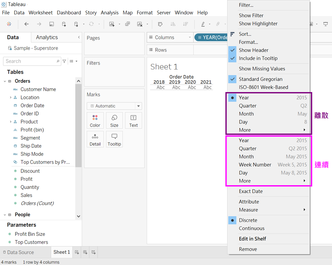Select the Profit Bin Size parameter
Image resolution: width=332 pixels, height=265 pixels.
tap(30, 234)
